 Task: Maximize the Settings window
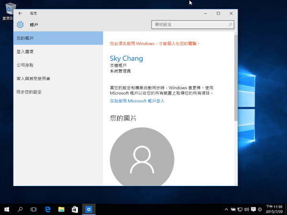point(218,13)
